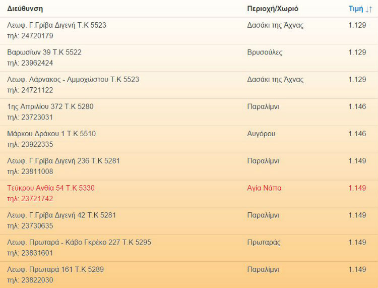This screenshot has width=378, height=288.
Task: Select address Βαρωσίων 39 Τ.Κ 5522
Action: click(x=44, y=52)
